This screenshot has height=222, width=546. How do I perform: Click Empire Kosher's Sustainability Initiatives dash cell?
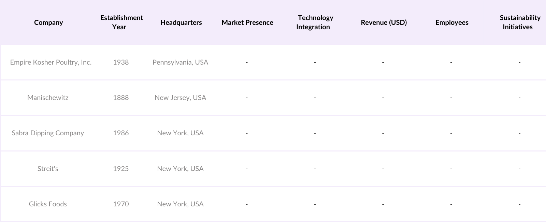point(520,62)
